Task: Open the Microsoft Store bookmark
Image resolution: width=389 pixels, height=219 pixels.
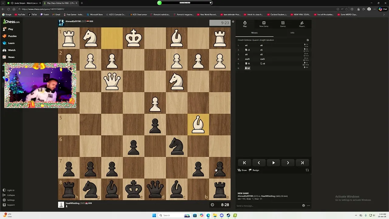Action: (x=95, y=15)
